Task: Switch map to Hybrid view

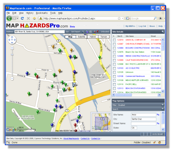Action: pyautogui.click(x=93, y=37)
